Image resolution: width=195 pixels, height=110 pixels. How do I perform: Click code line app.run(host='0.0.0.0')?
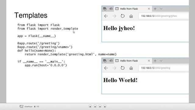46,65
